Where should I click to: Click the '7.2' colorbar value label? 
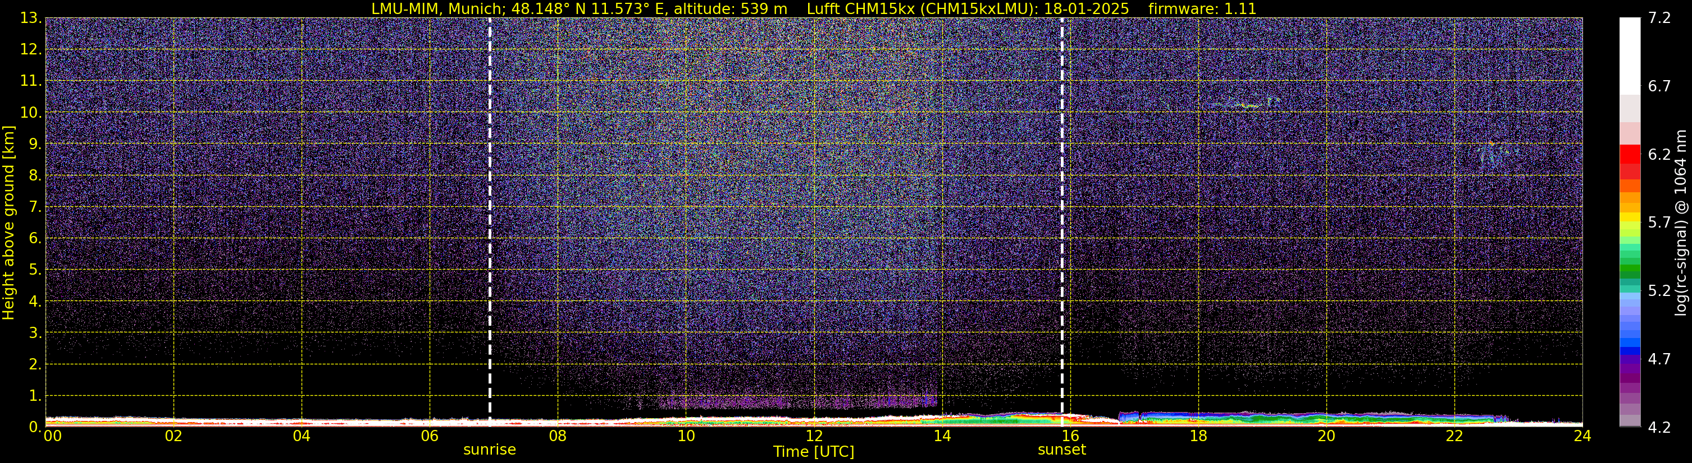[x=1659, y=18]
